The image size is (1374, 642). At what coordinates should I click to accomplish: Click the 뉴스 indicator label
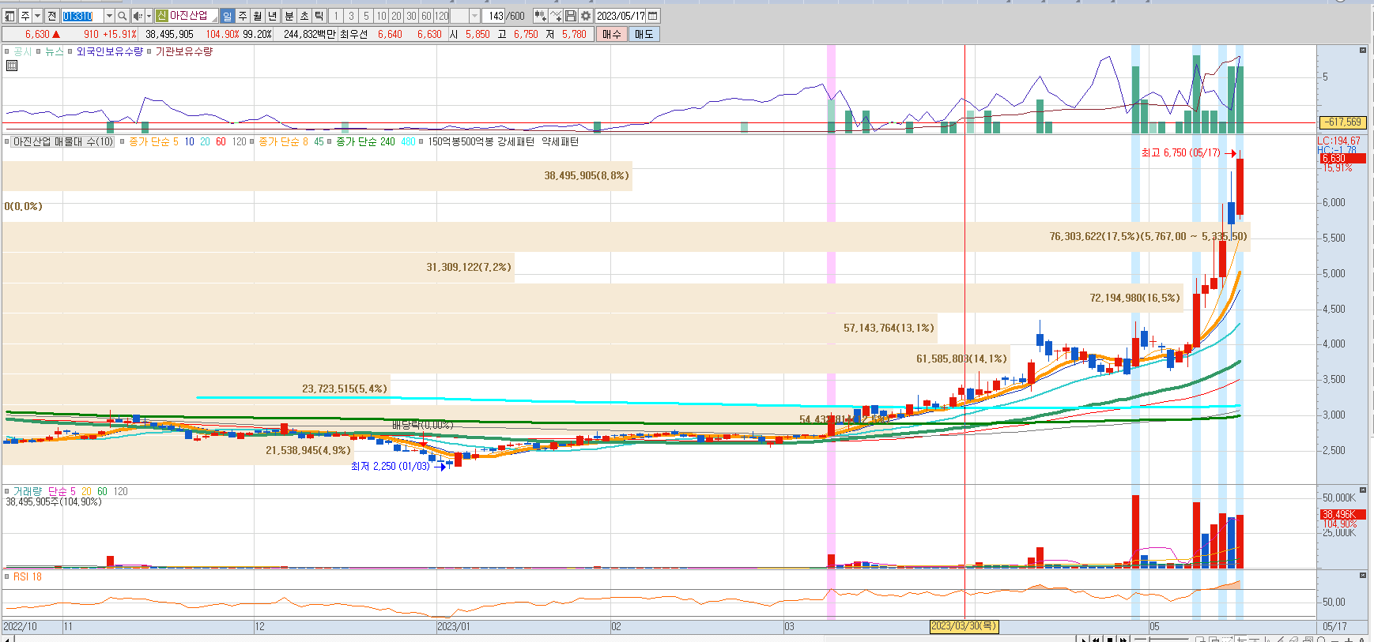point(54,51)
